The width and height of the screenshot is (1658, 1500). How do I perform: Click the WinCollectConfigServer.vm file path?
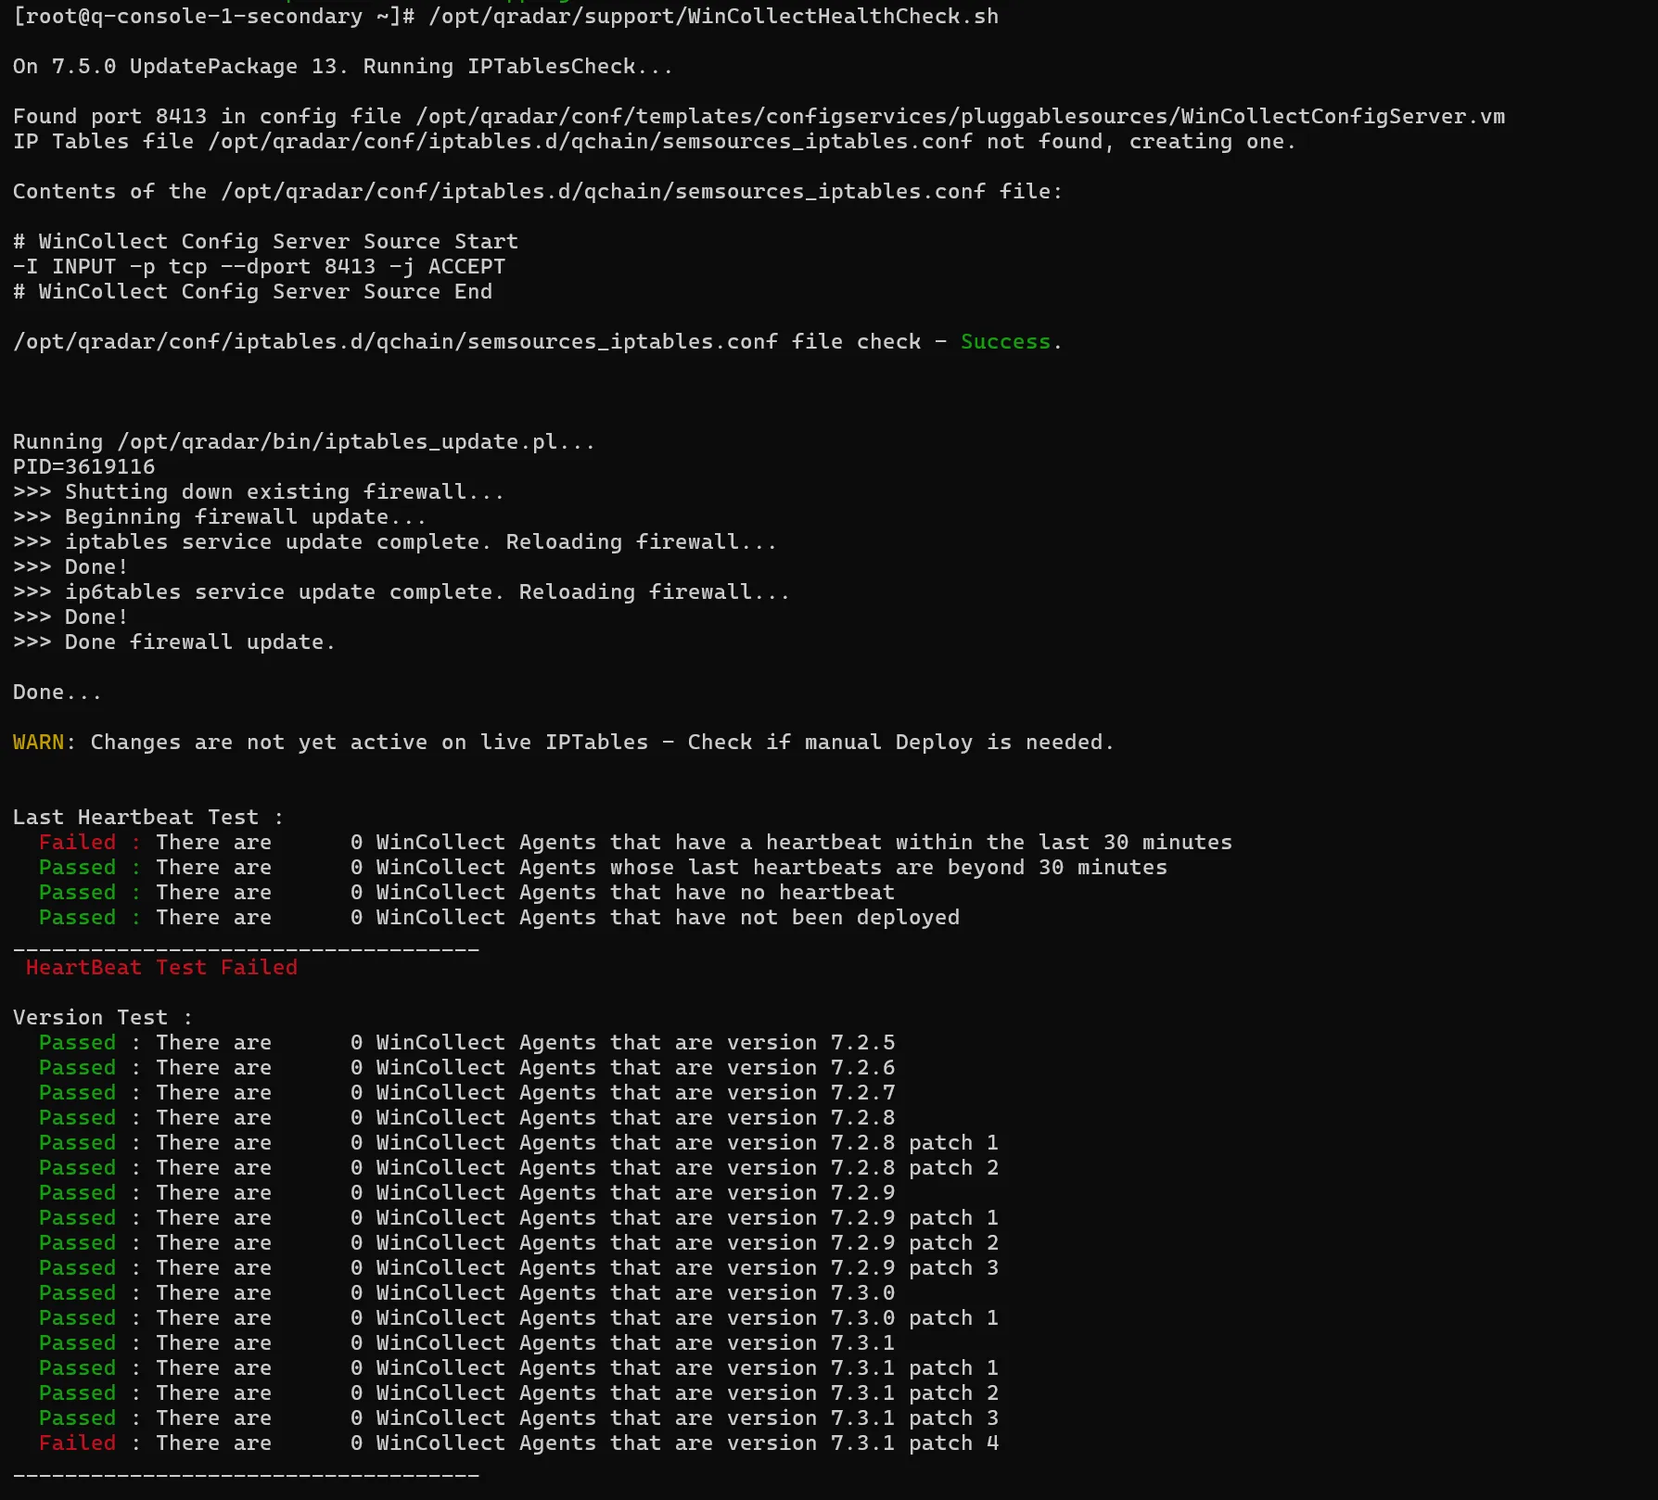[x=961, y=117]
